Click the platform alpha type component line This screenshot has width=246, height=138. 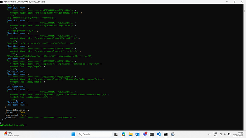pyautogui.click(x=31, y=18)
